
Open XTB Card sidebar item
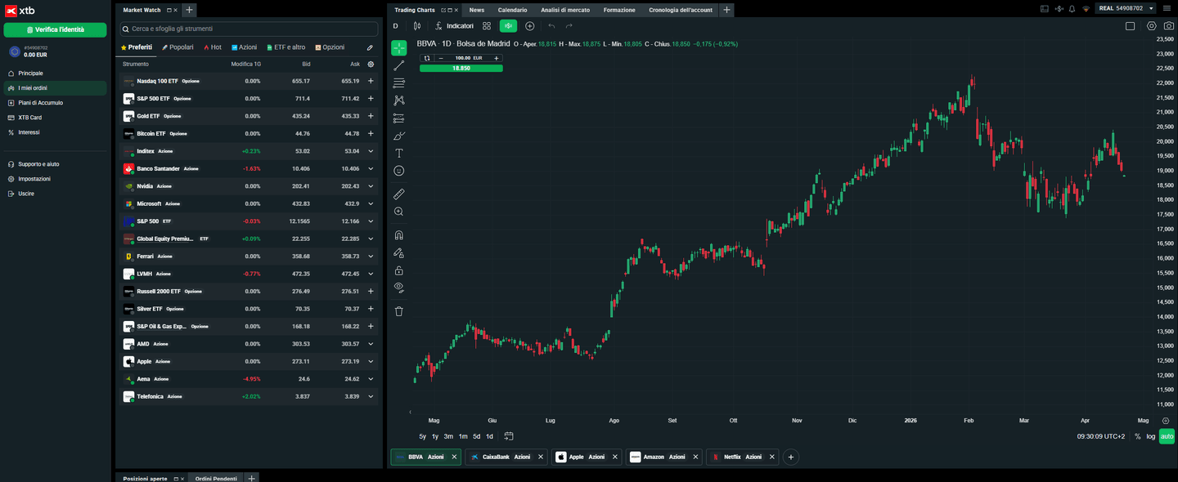tap(55, 118)
